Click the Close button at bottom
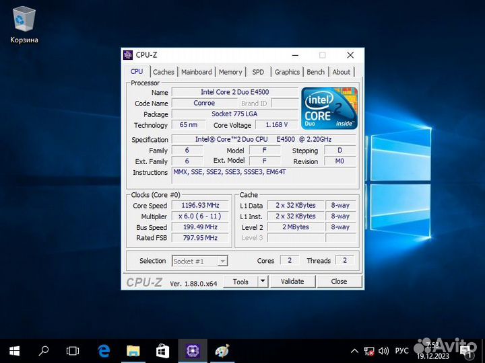The image size is (485, 363). click(x=339, y=281)
